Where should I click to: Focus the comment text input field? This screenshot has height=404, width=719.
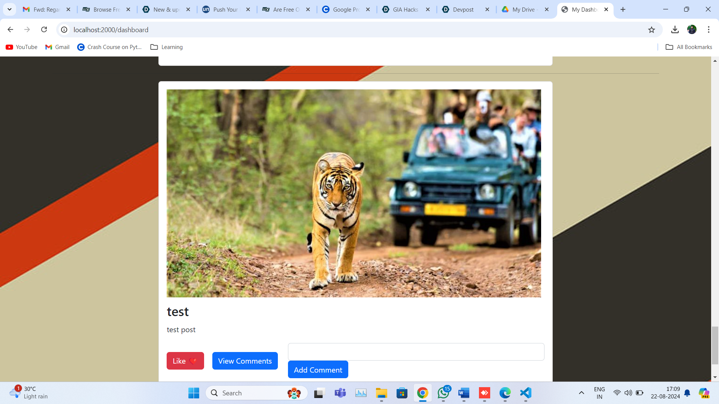(416, 352)
